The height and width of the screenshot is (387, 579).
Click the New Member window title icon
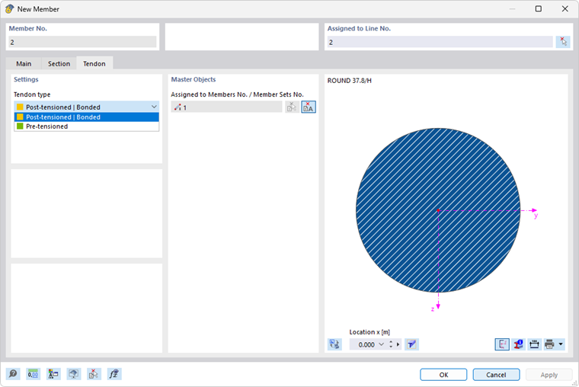pos(9,9)
